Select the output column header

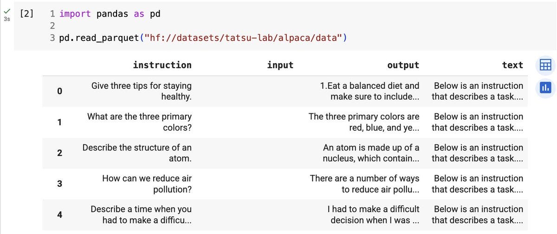click(x=403, y=65)
